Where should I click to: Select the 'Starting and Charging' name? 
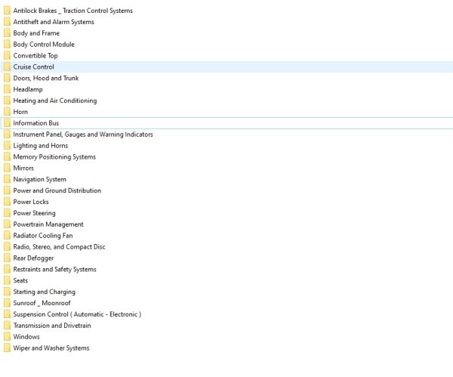(45, 292)
